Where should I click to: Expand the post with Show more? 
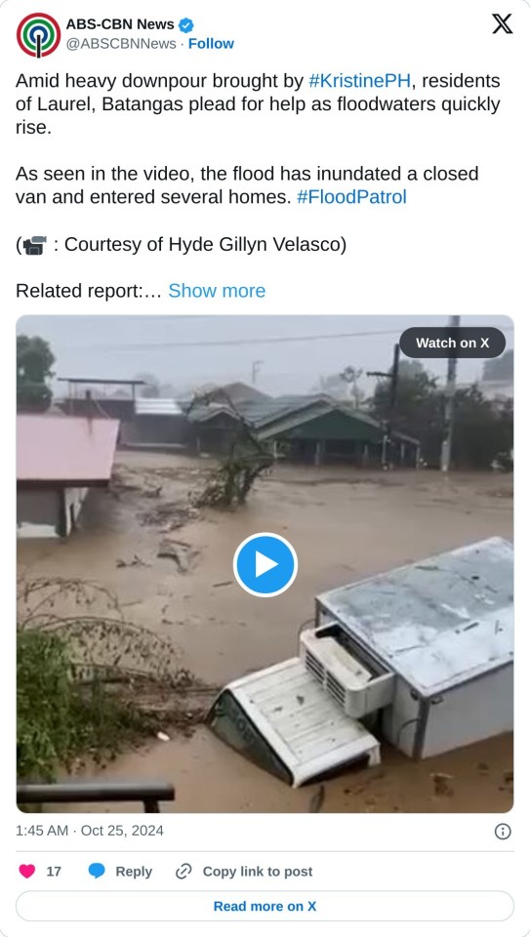click(x=217, y=291)
